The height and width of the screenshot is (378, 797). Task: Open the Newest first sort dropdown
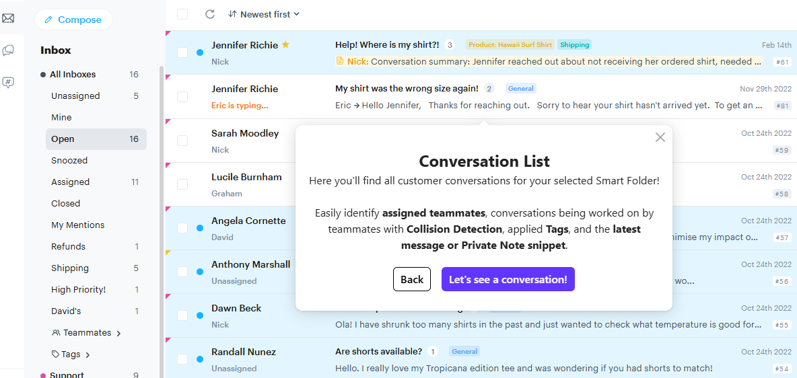(x=264, y=14)
